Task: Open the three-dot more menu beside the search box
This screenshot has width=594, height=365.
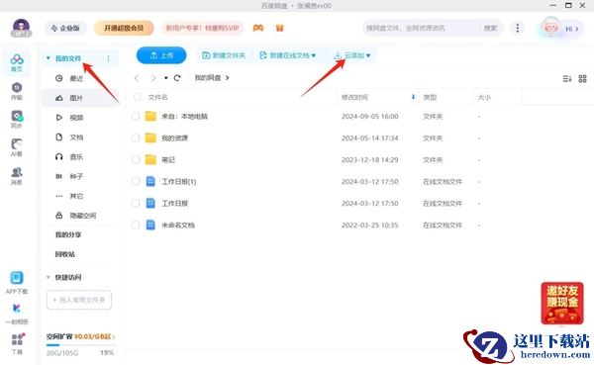Action: coord(518,28)
